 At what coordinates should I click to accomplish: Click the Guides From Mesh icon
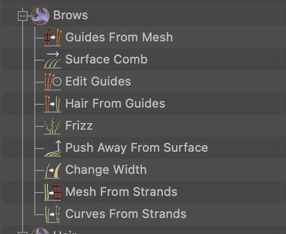pyautogui.click(x=52, y=38)
